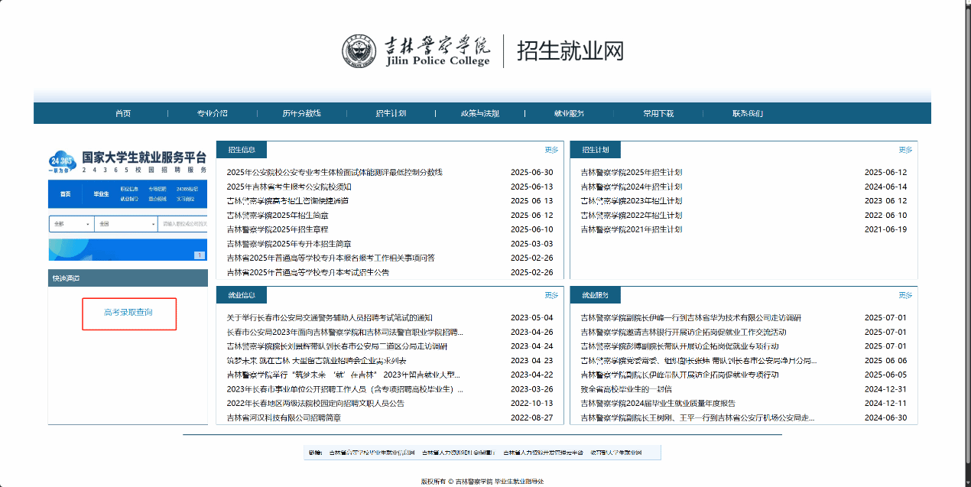Click the 毕业生 tab in the 24365 widget
Viewport: 971px width, 487px height.
[x=101, y=194]
